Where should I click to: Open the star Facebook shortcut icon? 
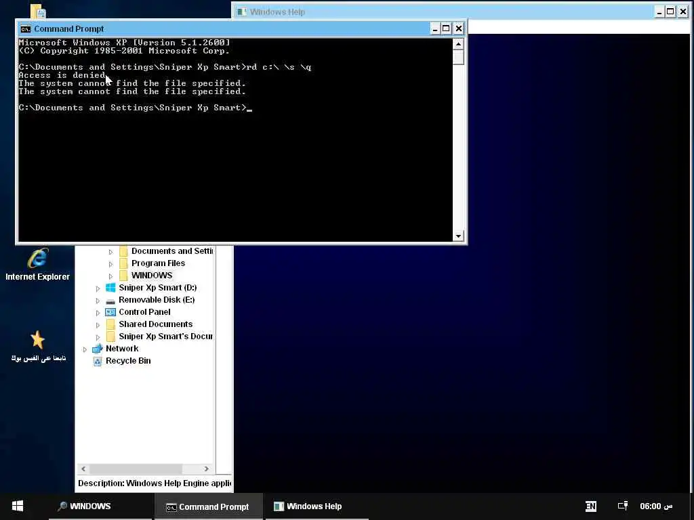tap(38, 347)
